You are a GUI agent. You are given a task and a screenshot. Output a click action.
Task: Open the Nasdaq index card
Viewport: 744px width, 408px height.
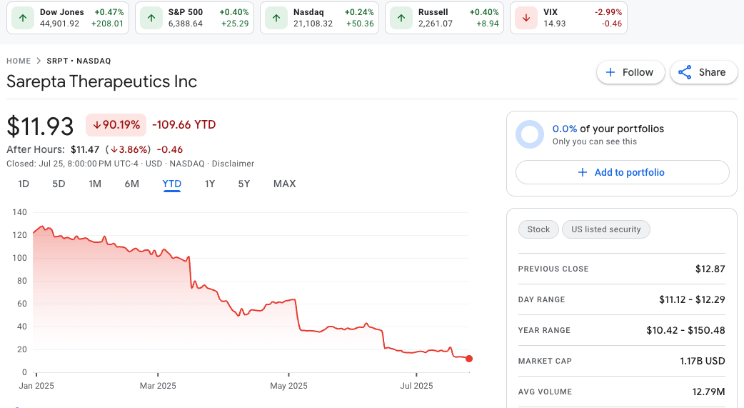pyautogui.click(x=319, y=18)
